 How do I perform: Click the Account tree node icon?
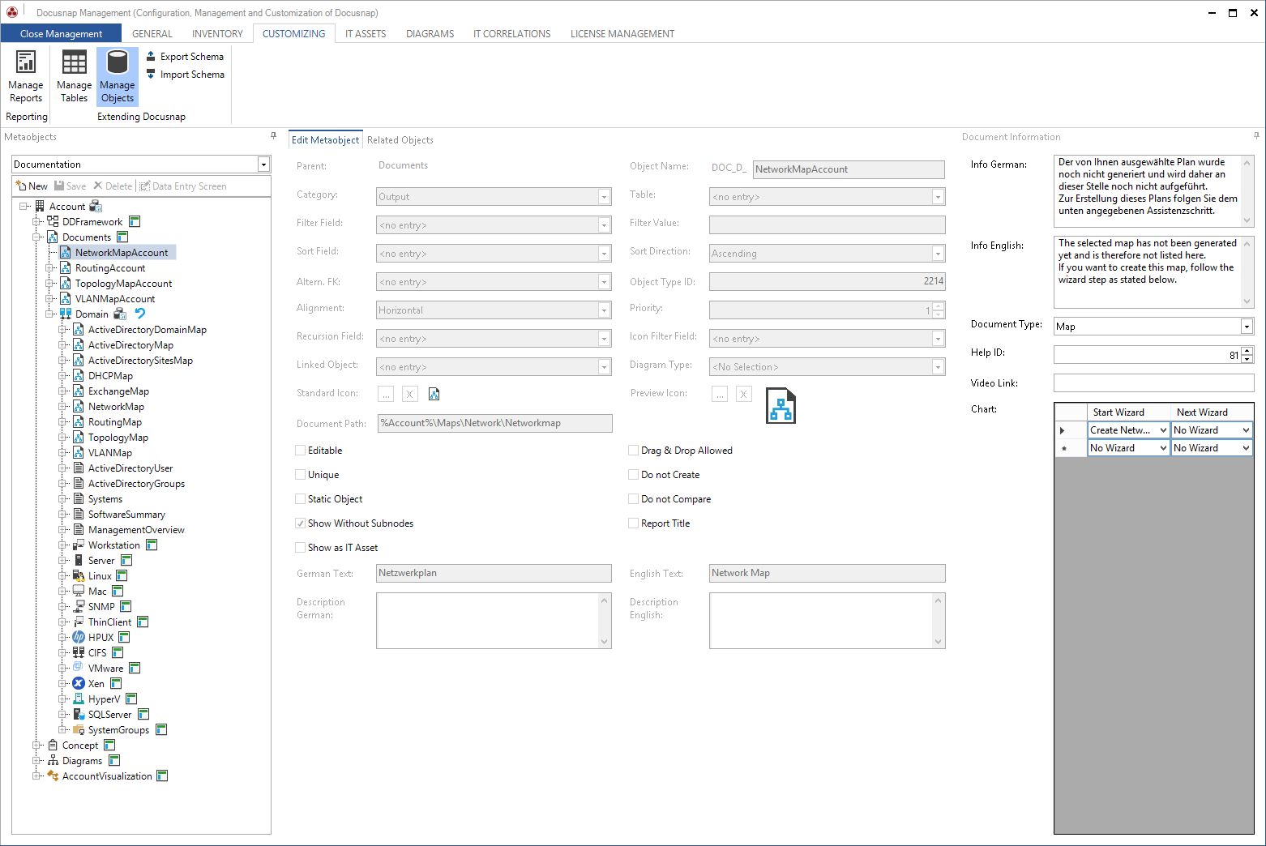pos(40,206)
